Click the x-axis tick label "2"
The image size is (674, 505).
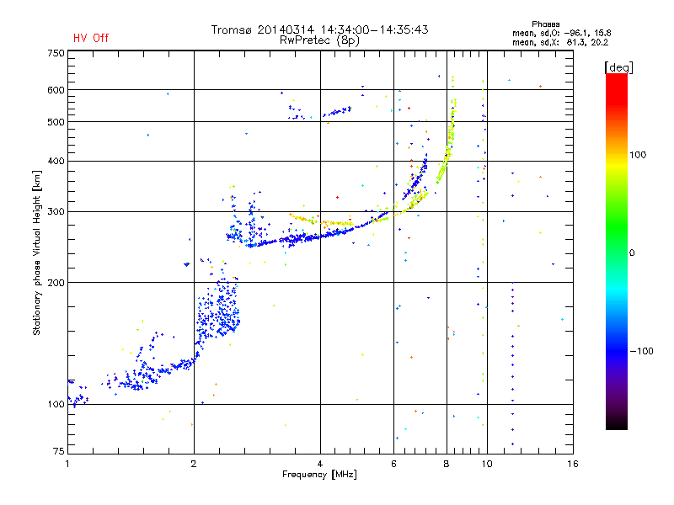(x=194, y=464)
